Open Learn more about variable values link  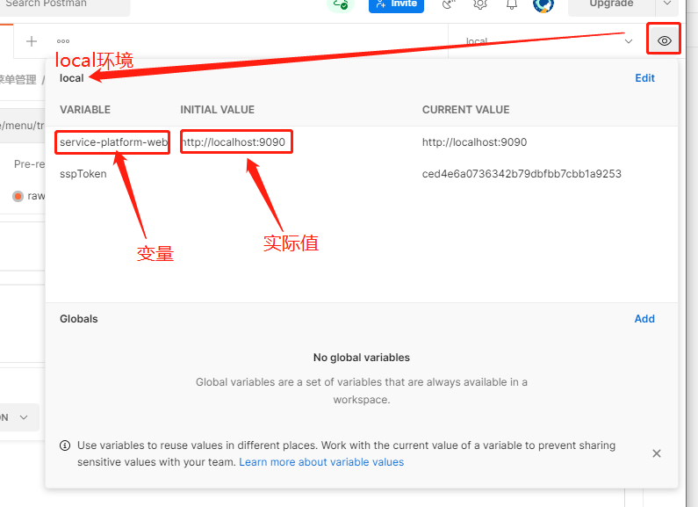pos(321,462)
